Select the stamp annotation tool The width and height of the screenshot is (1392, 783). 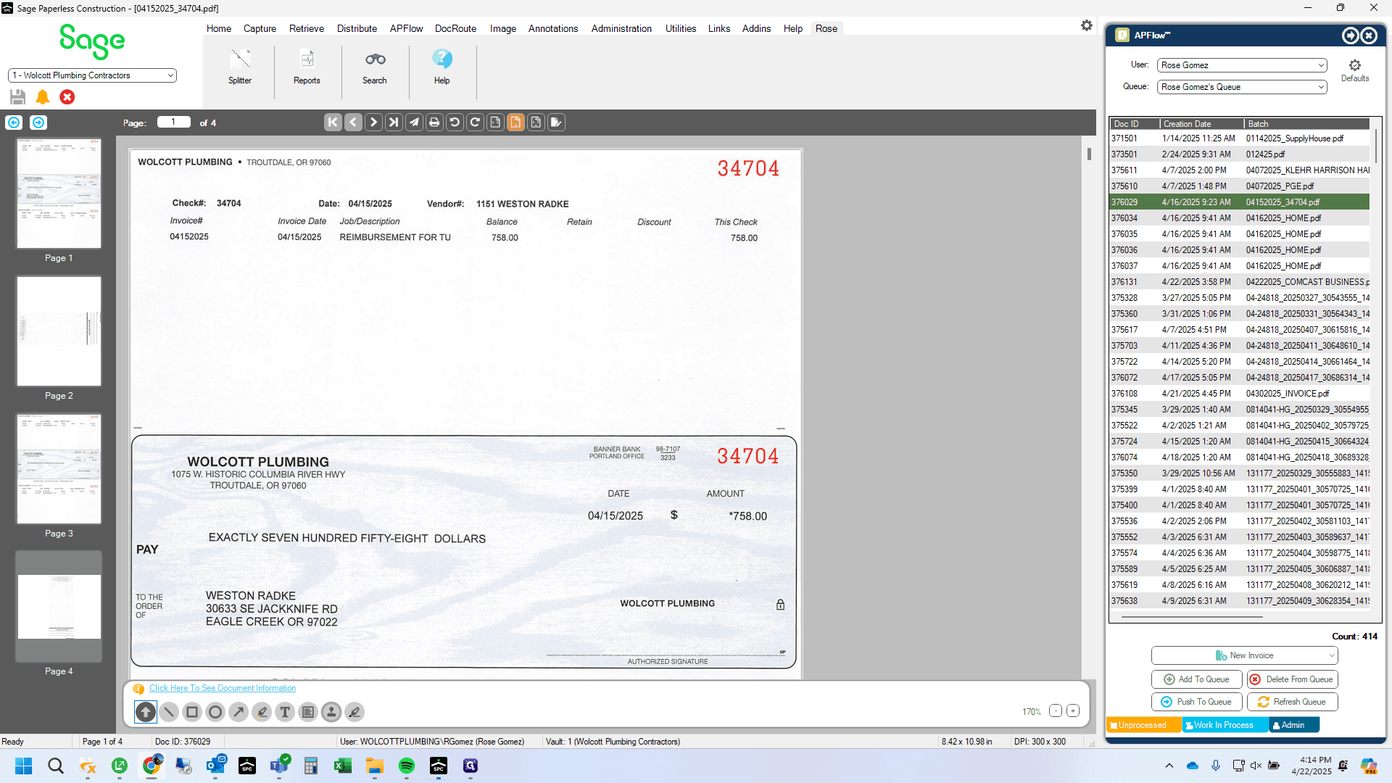(331, 712)
